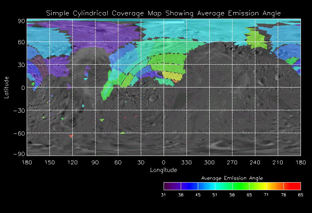Select the -60 latitude tick label
The image size is (312, 213).
(19, 134)
